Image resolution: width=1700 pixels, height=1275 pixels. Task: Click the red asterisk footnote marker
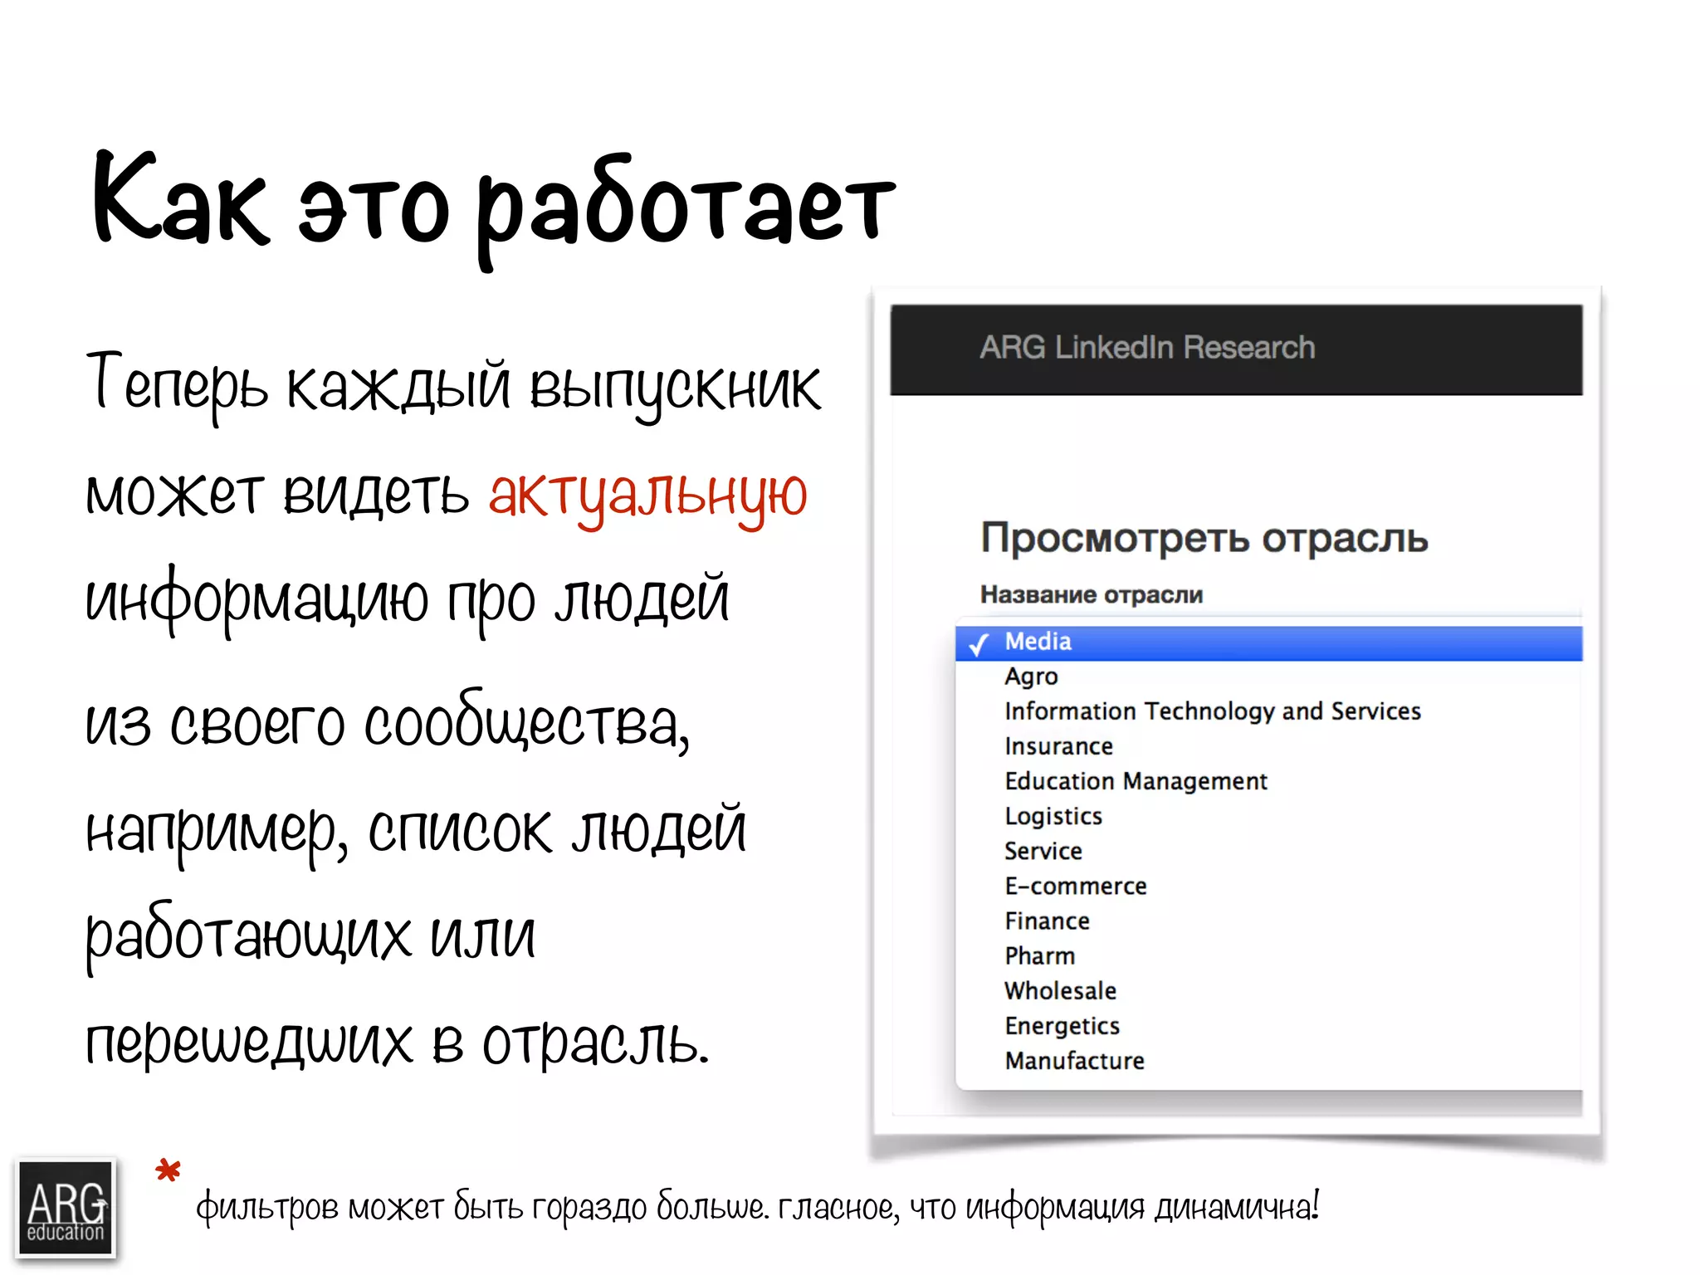pyautogui.click(x=168, y=1171)
